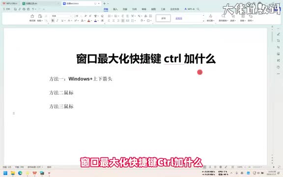The height and width of the screenshot is (177, 283).
Task: Open the 会员专享 member tab
Action: pos(174,9)
